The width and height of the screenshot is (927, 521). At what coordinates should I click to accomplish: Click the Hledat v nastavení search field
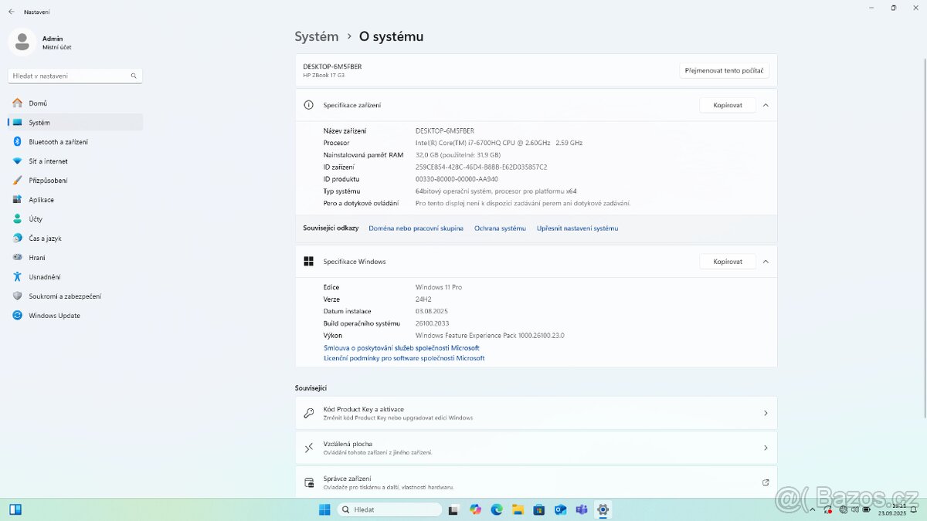pyautogui.click(x=70, y=76)
